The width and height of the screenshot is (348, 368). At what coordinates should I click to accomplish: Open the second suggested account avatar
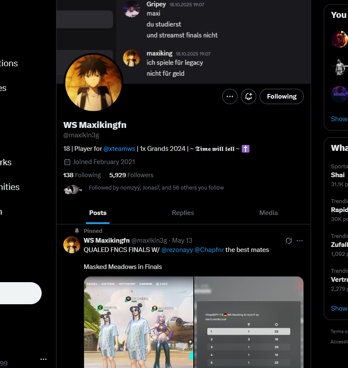[x=340, y=67]
